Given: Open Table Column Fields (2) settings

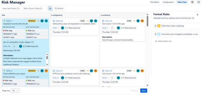Looking at the screenshot, I should (33, 8).
